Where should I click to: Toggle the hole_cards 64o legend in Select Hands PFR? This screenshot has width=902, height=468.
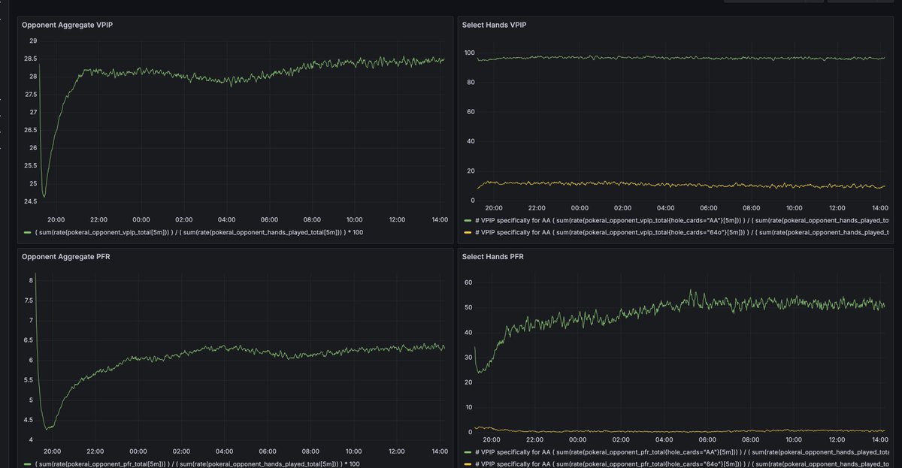pyautogui.click(x=681, y=463)
